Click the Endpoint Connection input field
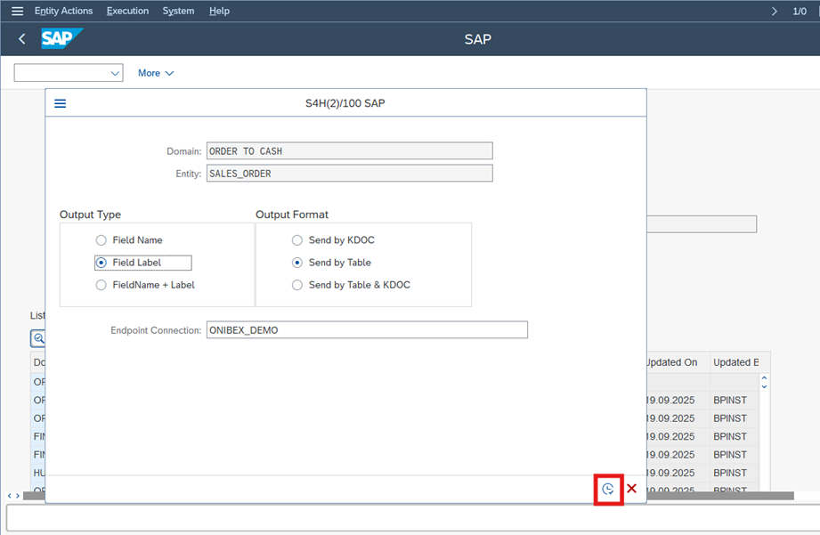The width and height of the screenshot is (820, 535). (366, 330)
